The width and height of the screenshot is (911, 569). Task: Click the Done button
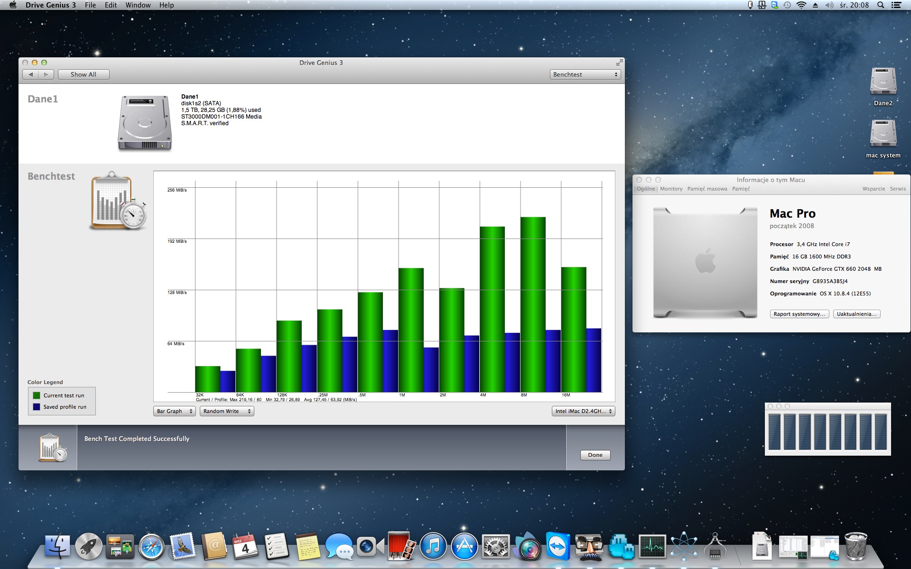[595, 455]
